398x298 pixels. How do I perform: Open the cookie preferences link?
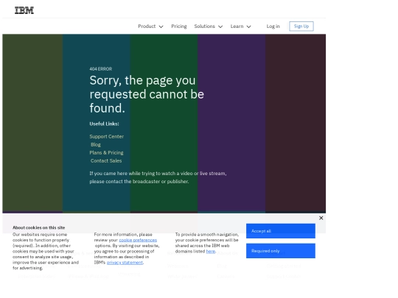click(138, 240)
